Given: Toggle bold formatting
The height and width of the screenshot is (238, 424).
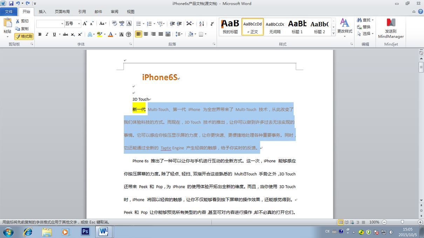Looking at the screenshot, I should click(40, 34).
